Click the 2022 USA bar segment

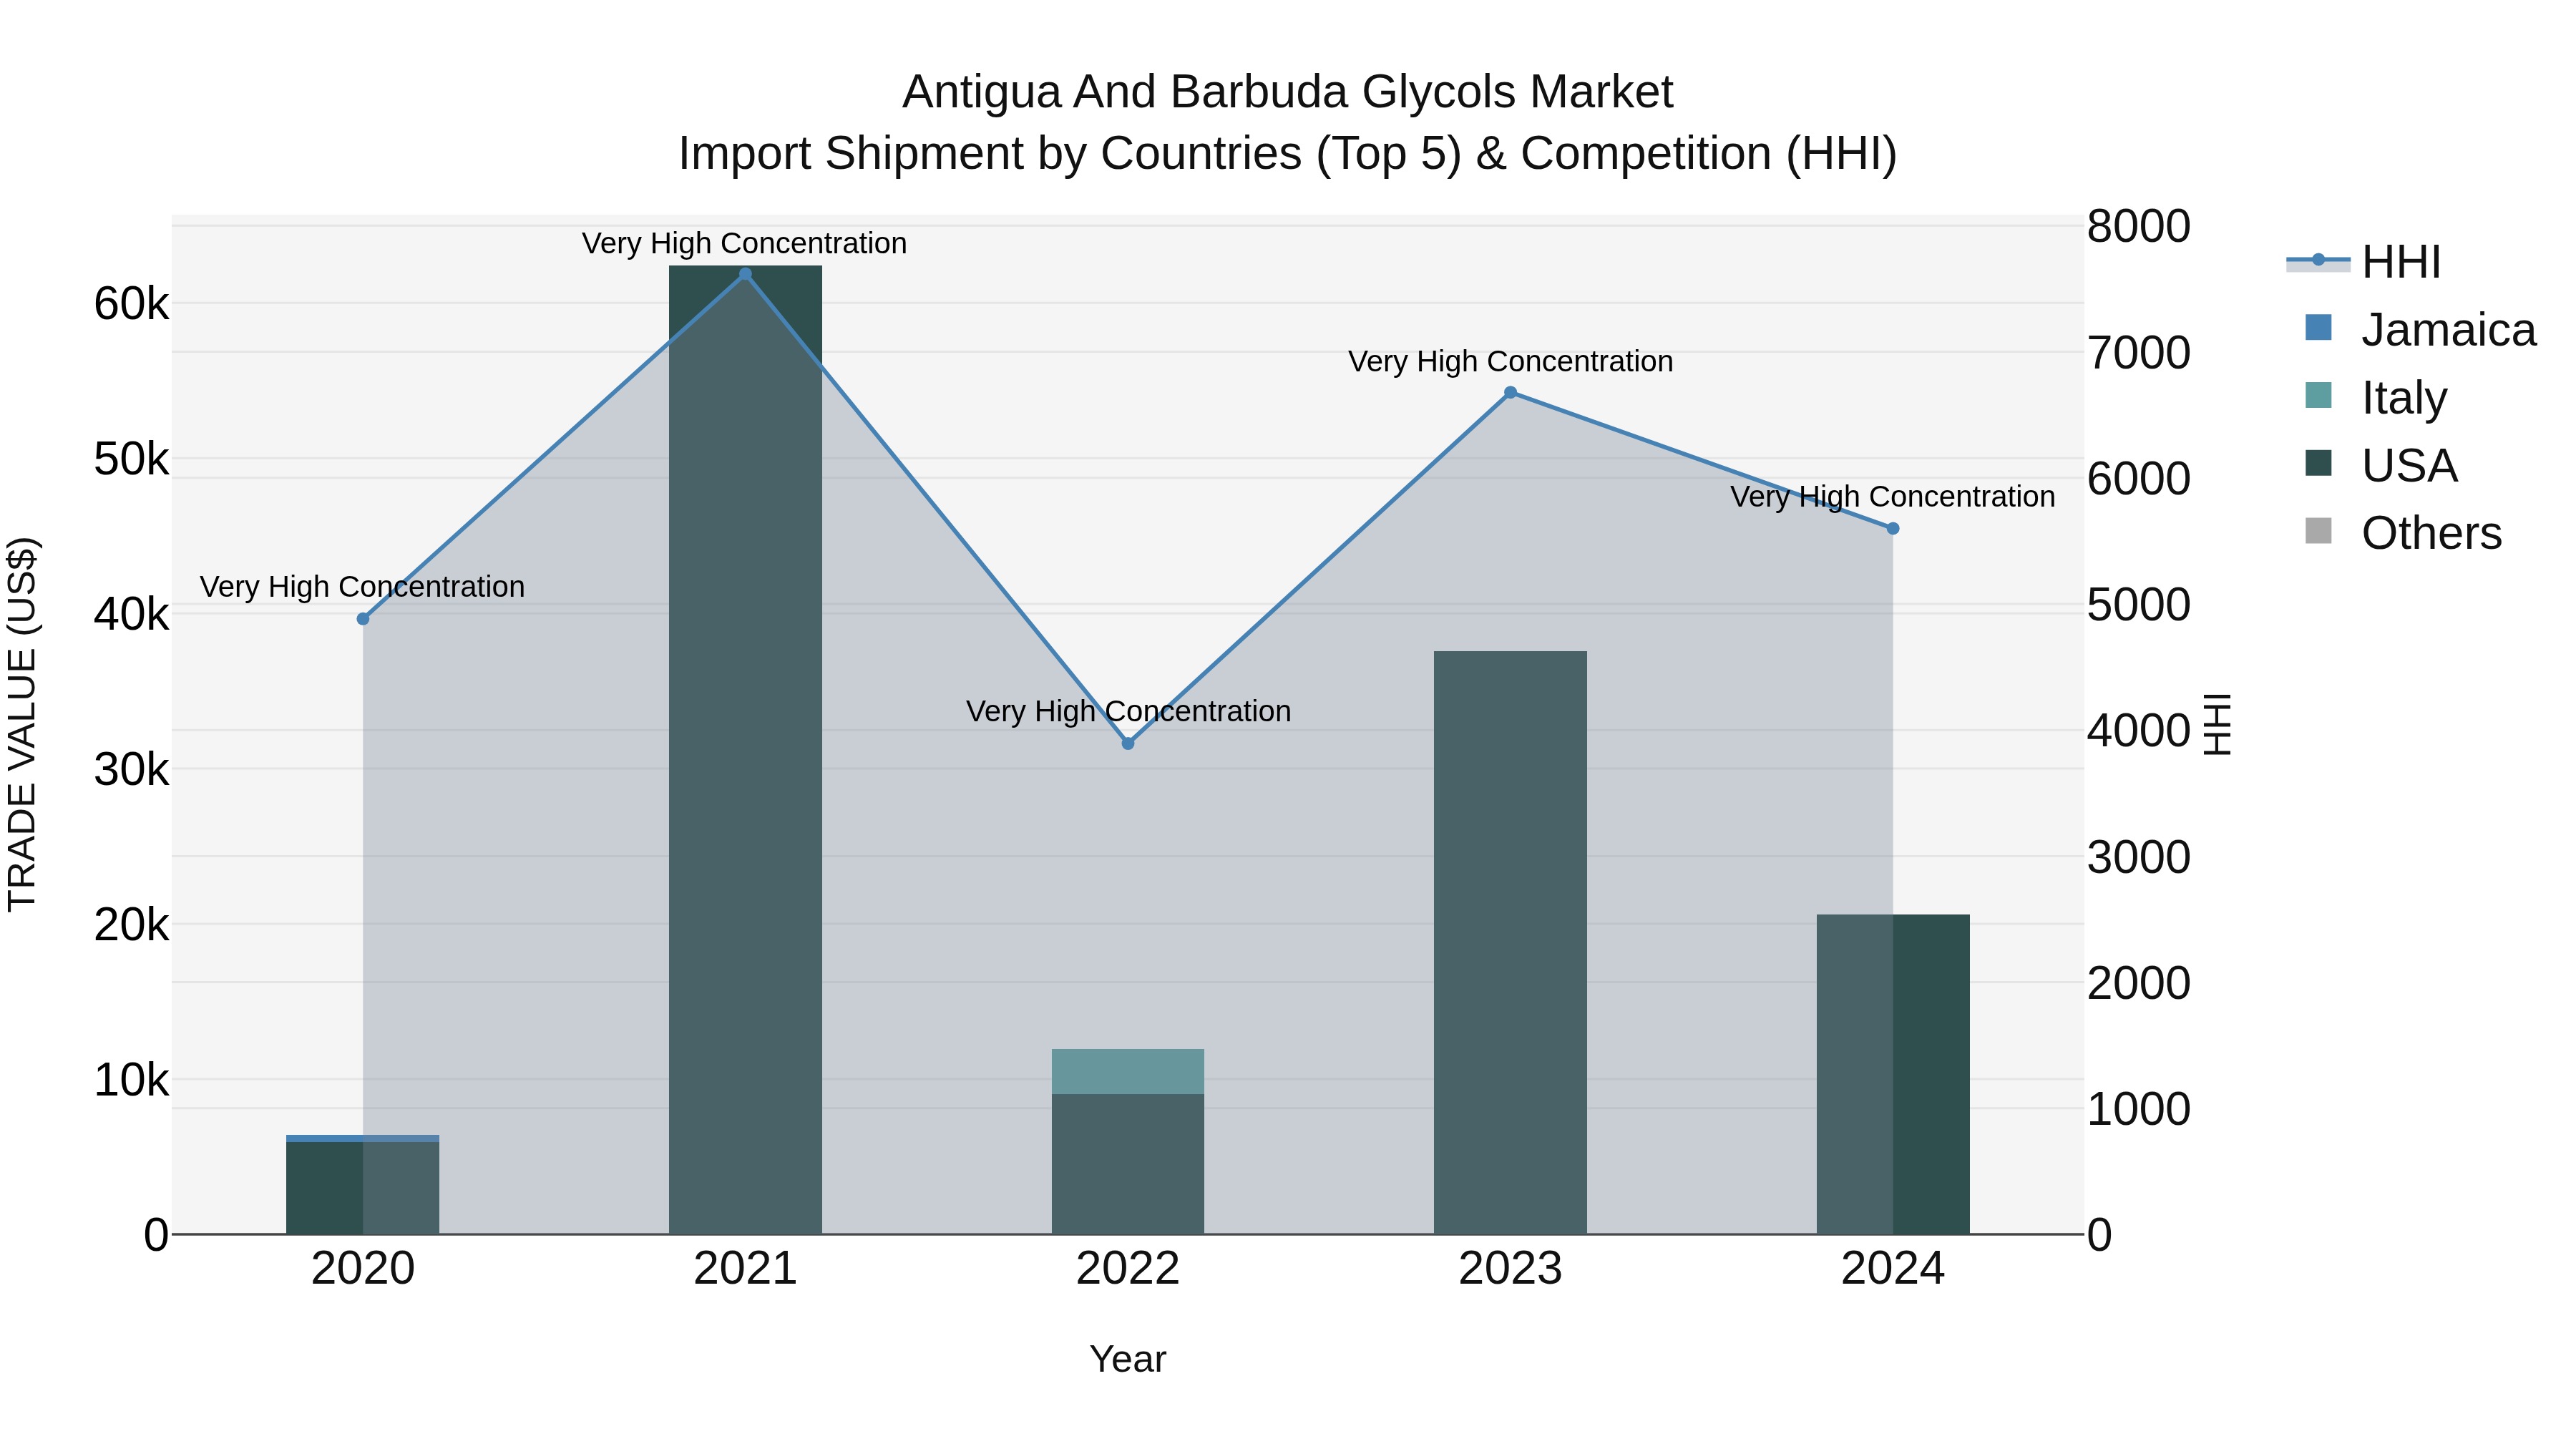[x=1128, y=1164]
